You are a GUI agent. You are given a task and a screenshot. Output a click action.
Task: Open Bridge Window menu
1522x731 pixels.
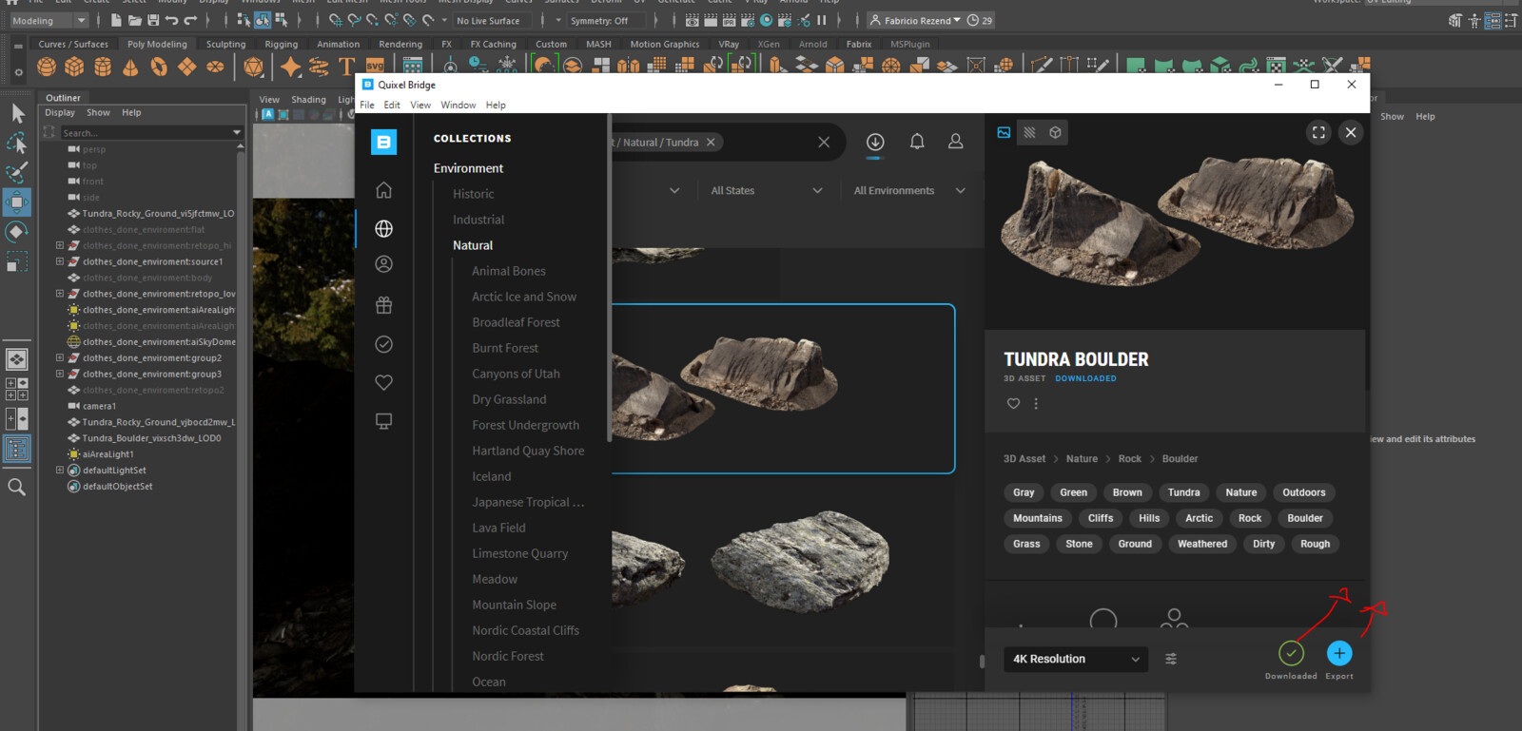pos(458,106)
